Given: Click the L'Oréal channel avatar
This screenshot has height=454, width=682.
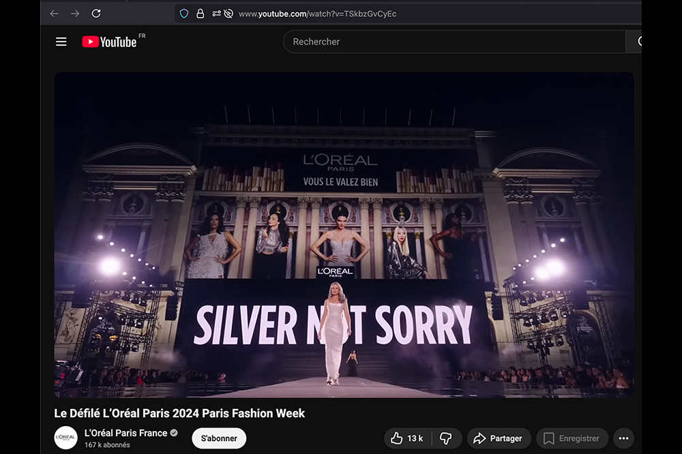Looking at the screenshot, I should pos(66,438).
